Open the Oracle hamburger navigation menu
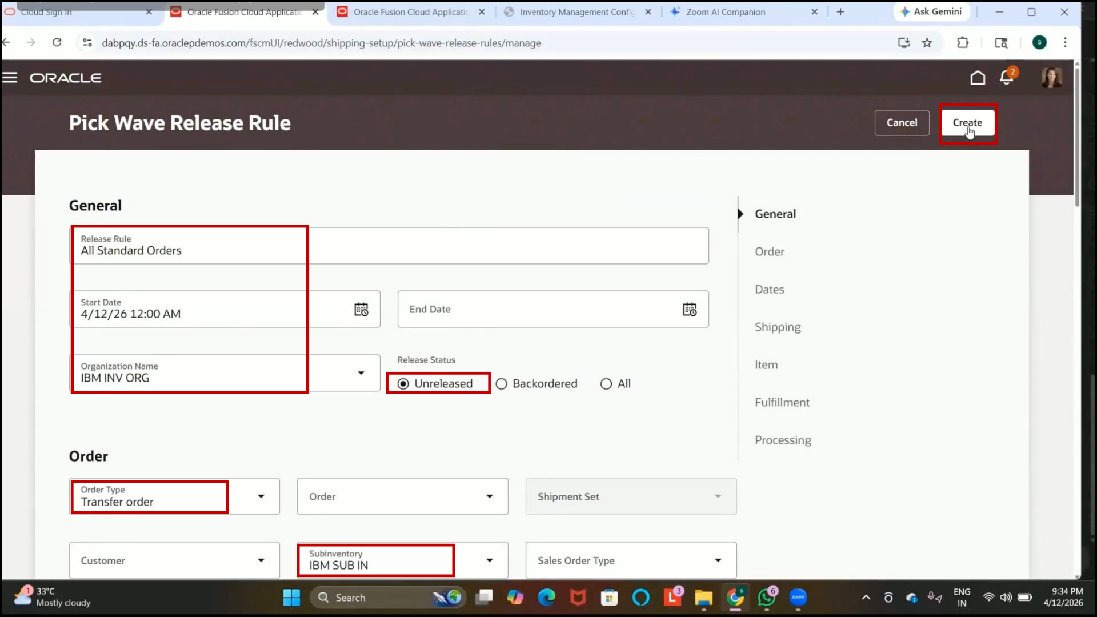1097x617 pixels. (10, 78)
